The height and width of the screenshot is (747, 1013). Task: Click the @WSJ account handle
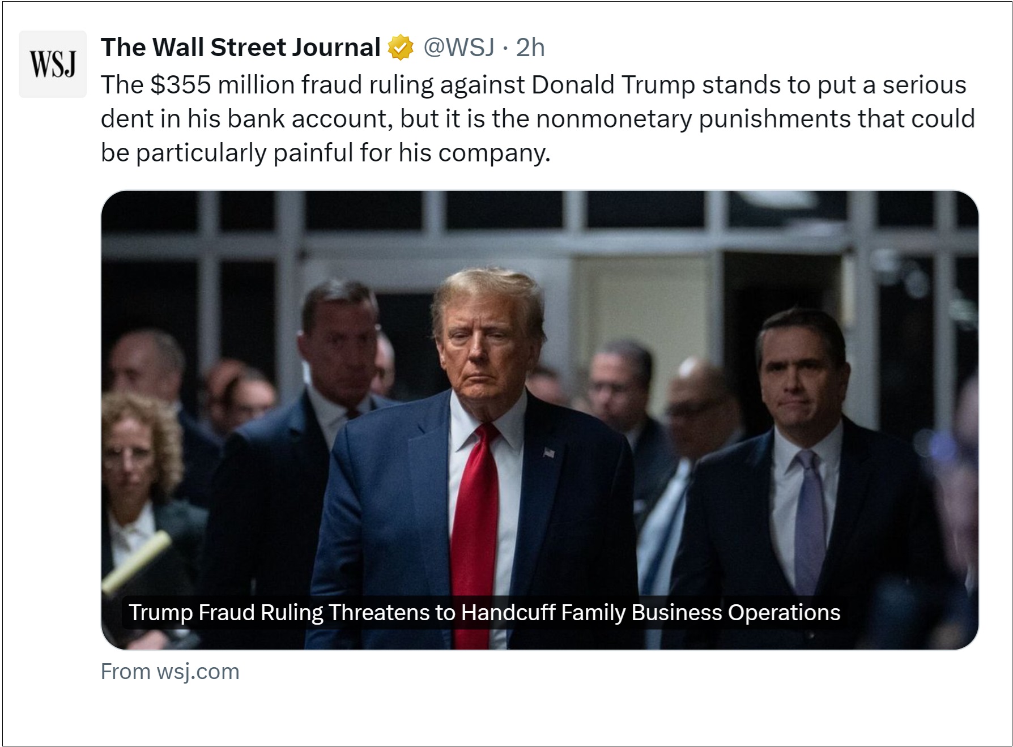click(459, 48)
